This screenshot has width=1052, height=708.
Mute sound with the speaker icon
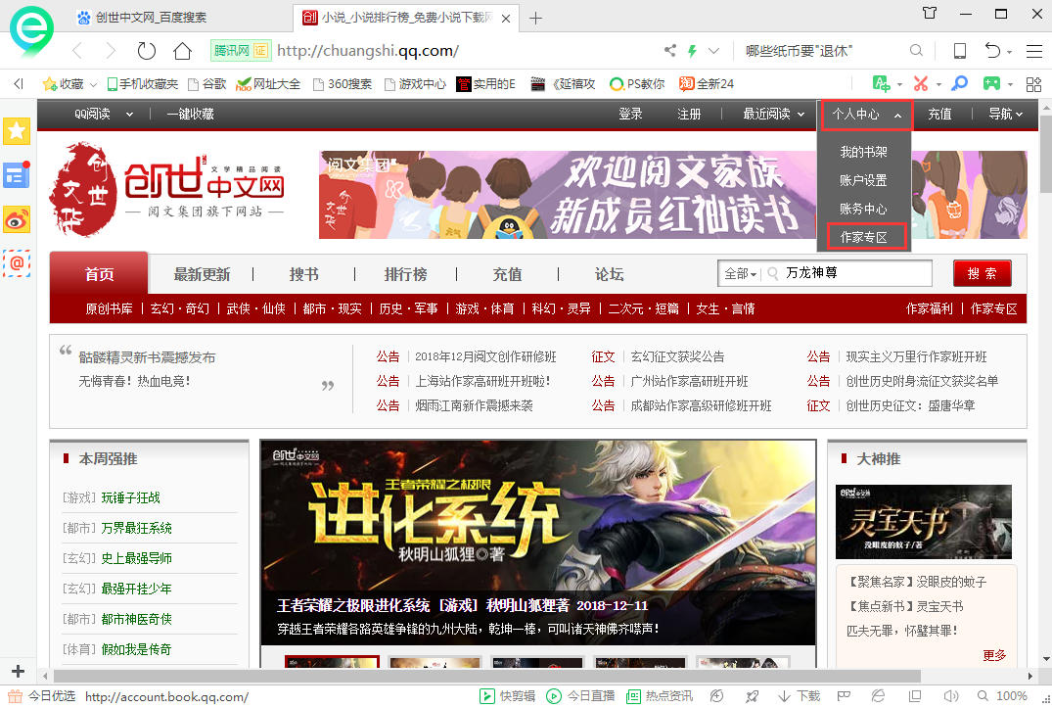tap(951, 695)
